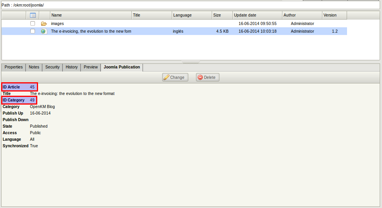Click the panel splitter grip handle
The height and width of the screenshot is (208, 382).
tap(191, 62)
